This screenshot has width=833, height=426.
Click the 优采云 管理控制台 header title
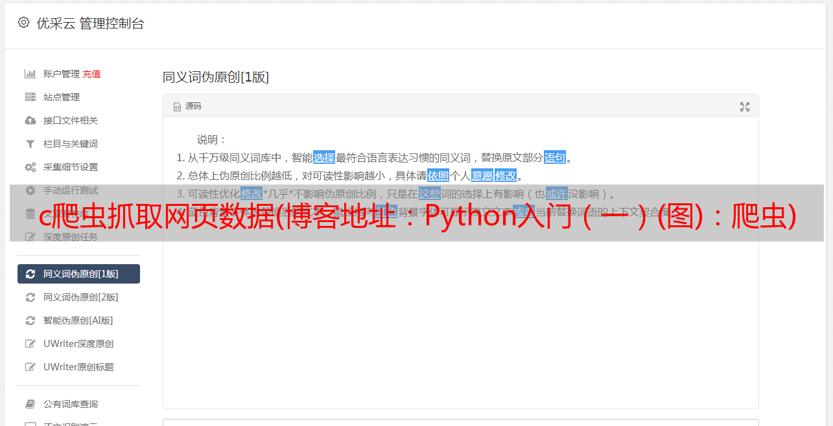pos(90,23)
